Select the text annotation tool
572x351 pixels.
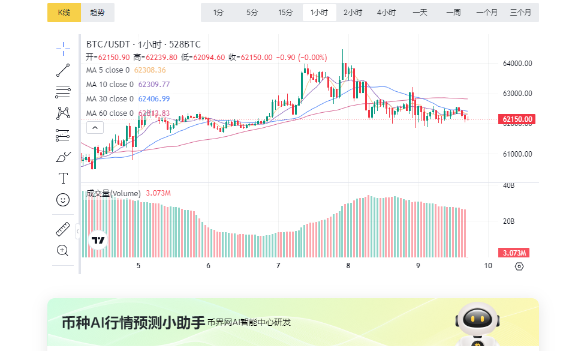(63, 178)
